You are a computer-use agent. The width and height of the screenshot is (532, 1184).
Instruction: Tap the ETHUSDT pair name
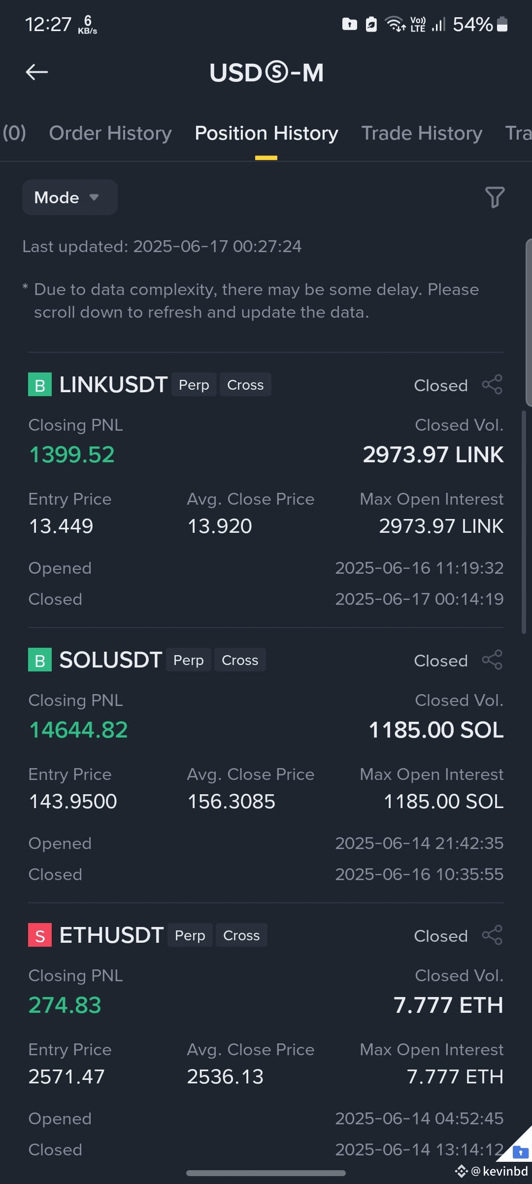pos(111,935)
